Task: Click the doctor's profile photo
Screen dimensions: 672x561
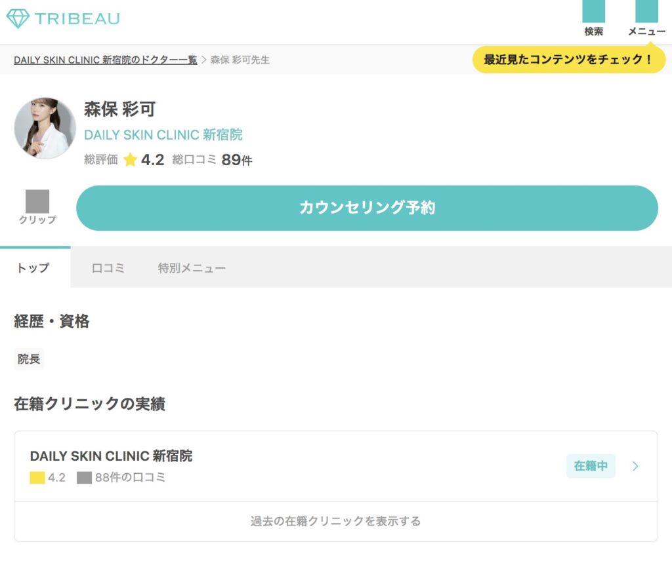Action: click(x=45, y=128)
